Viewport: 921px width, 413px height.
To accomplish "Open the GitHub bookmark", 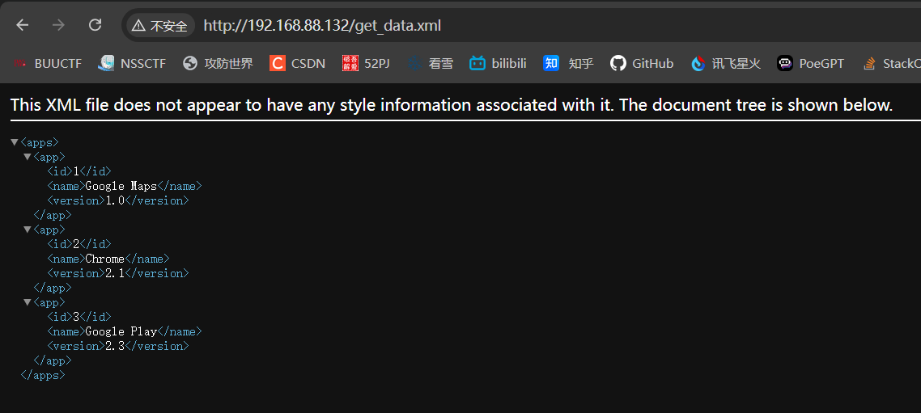I will (642, 63).
